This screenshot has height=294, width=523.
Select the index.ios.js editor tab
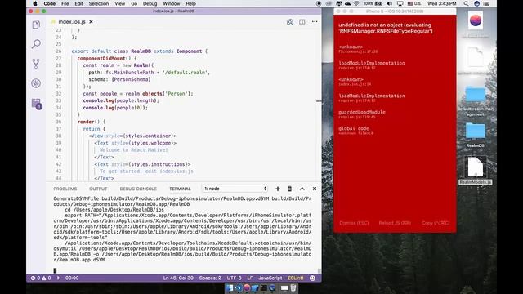pos(72,22)
